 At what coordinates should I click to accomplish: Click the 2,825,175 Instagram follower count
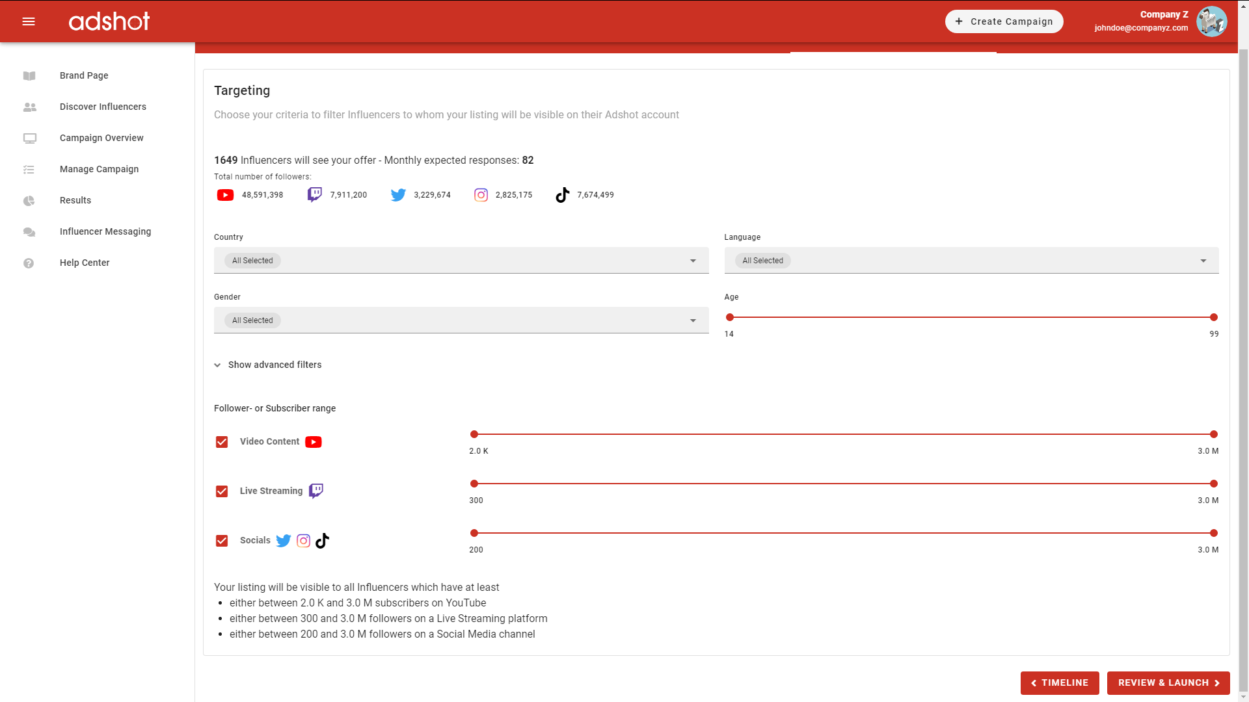pyautogui.click(x=514, y=195)
